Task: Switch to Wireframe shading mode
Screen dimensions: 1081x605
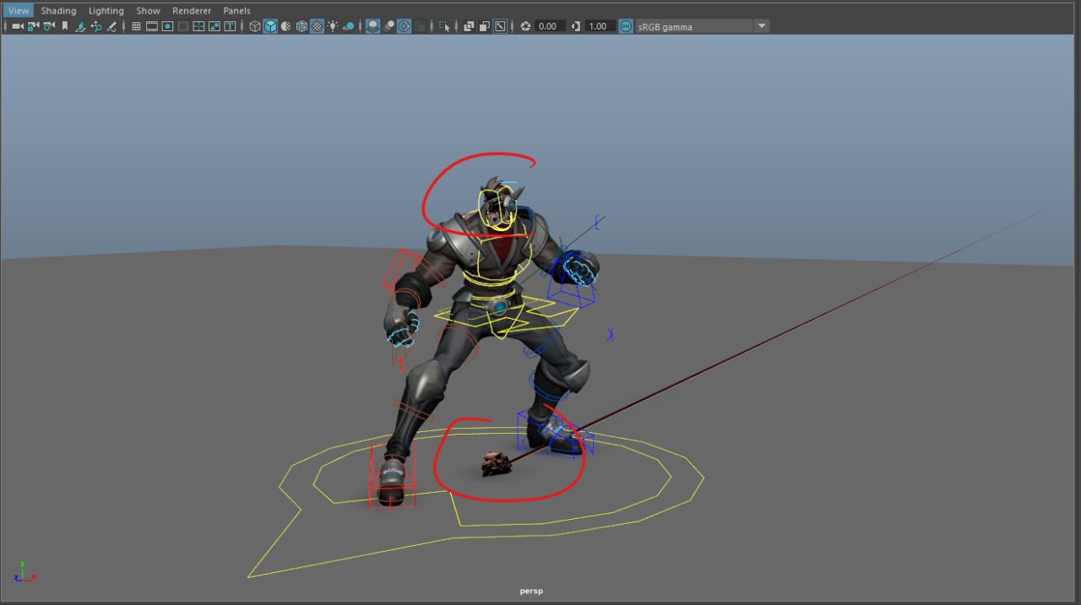Action: [x=254, y=26]
